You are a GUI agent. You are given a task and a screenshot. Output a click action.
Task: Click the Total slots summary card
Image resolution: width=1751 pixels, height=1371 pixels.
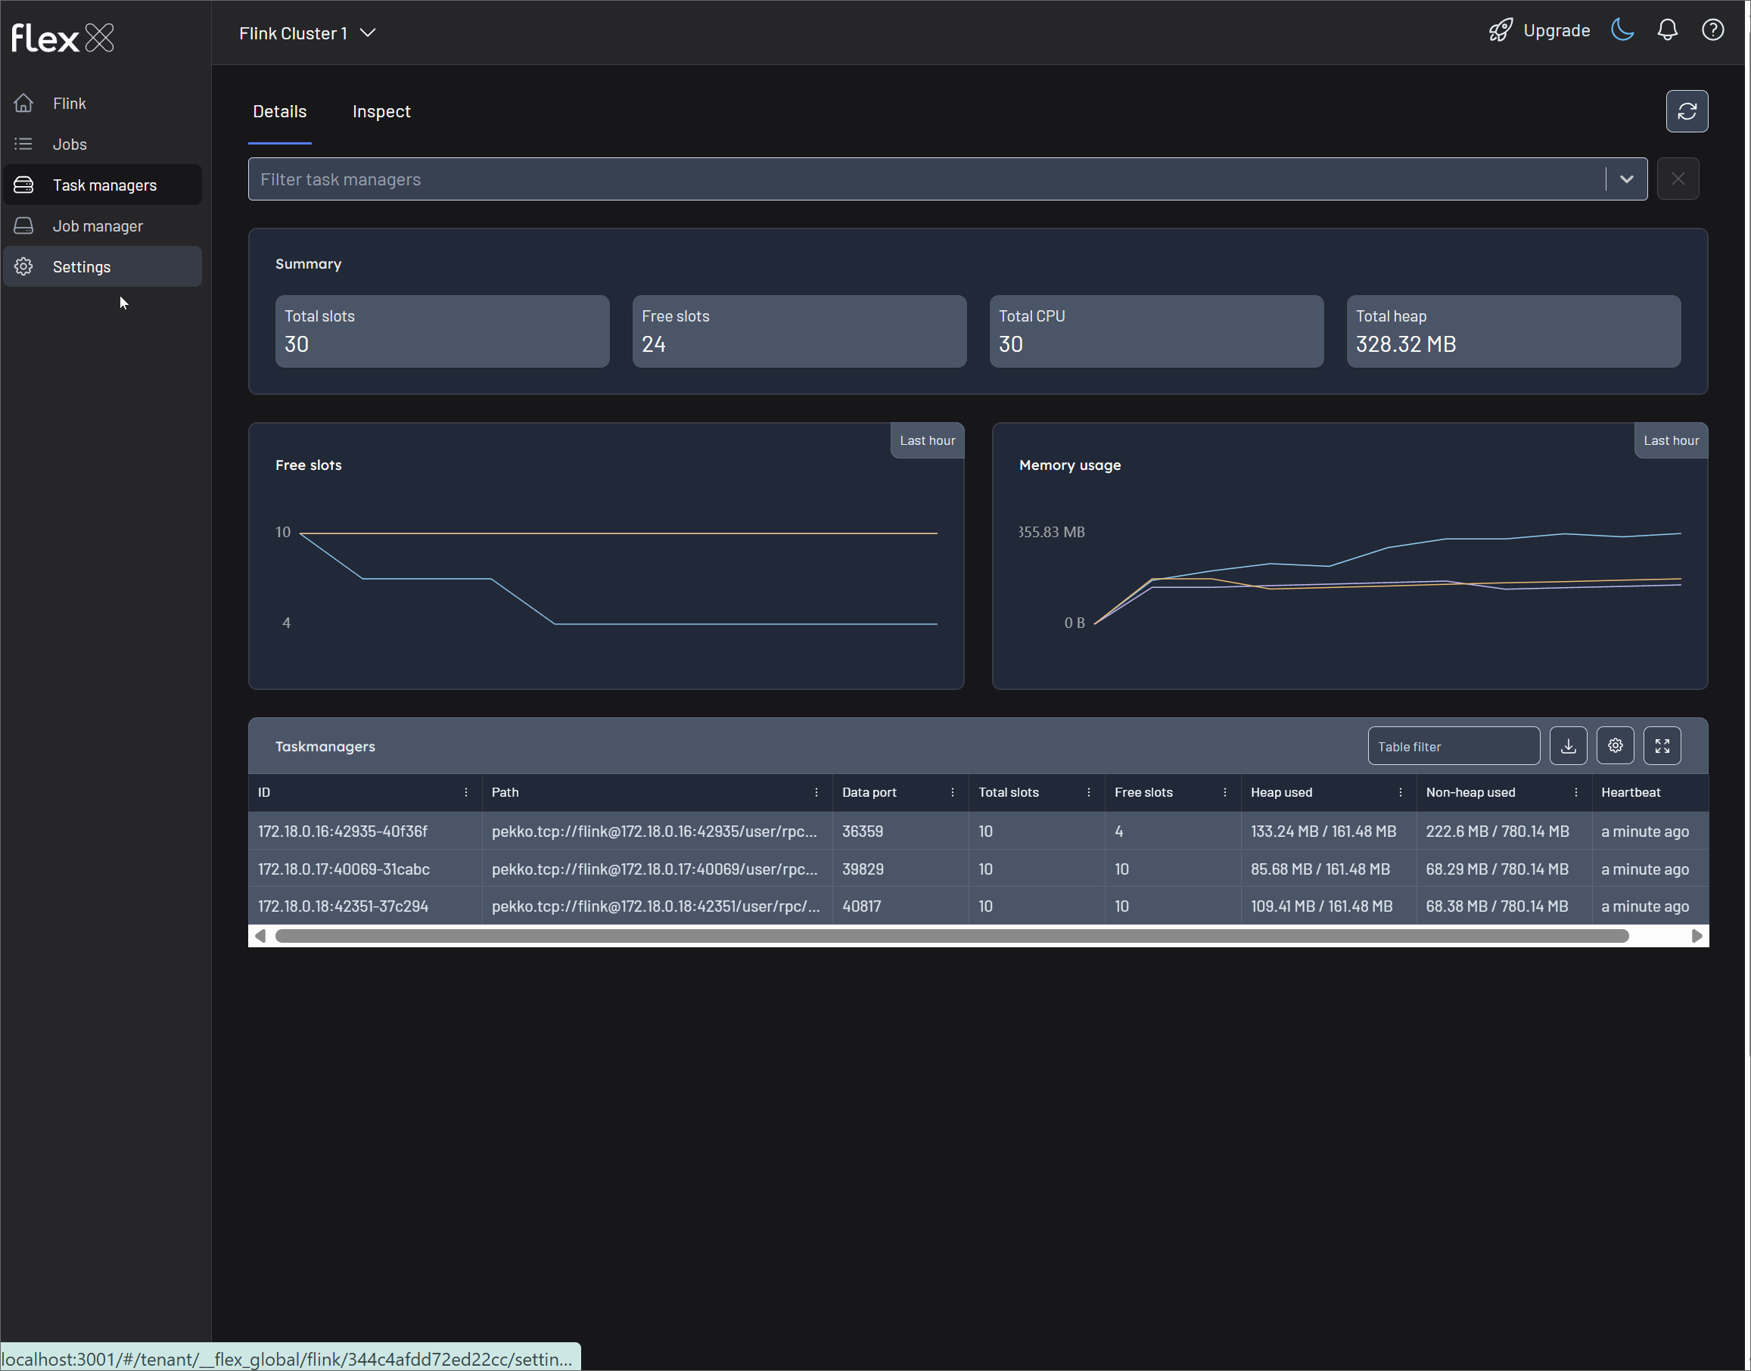pyautogui.click(x=443, y=331)
